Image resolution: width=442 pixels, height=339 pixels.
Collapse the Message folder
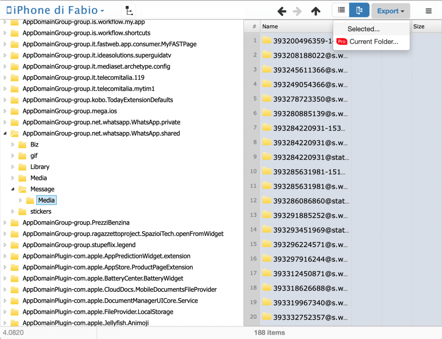coord(13,189)
